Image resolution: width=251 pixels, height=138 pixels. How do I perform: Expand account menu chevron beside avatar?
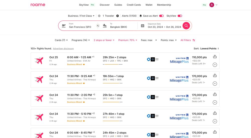click(x=216, y=5)
